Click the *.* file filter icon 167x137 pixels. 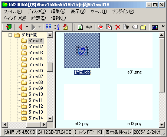click(x=89, y=27)
